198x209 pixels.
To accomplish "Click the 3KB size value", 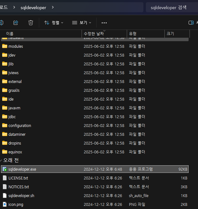I will tap(184, 187).
